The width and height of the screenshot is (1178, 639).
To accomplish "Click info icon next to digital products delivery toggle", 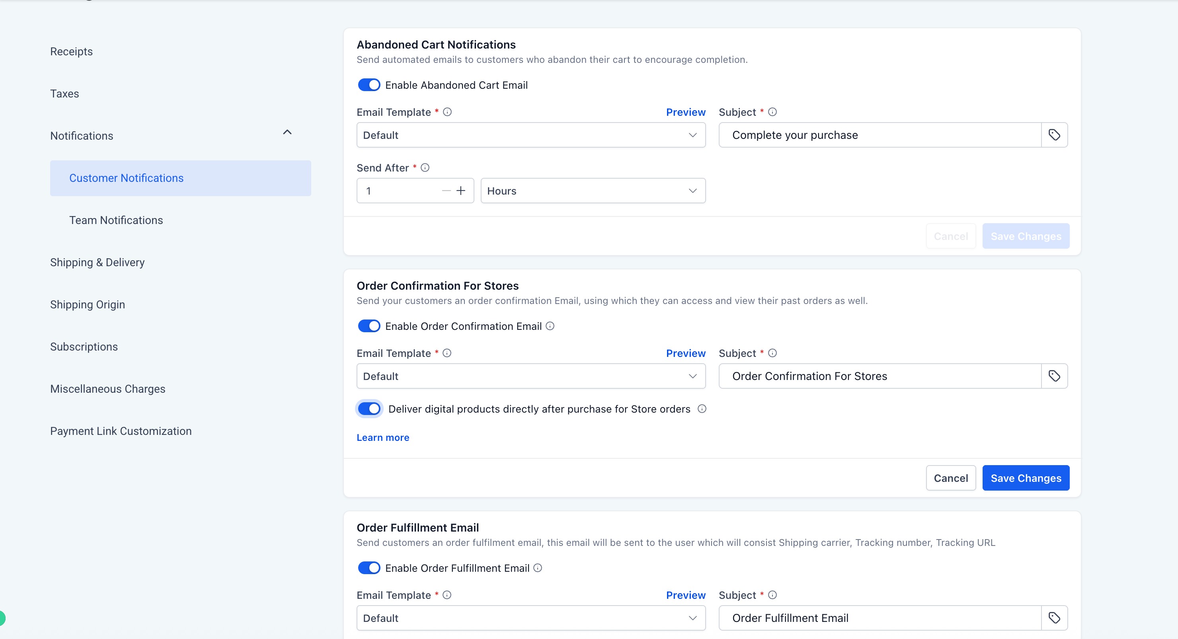I will pos(702,409).
